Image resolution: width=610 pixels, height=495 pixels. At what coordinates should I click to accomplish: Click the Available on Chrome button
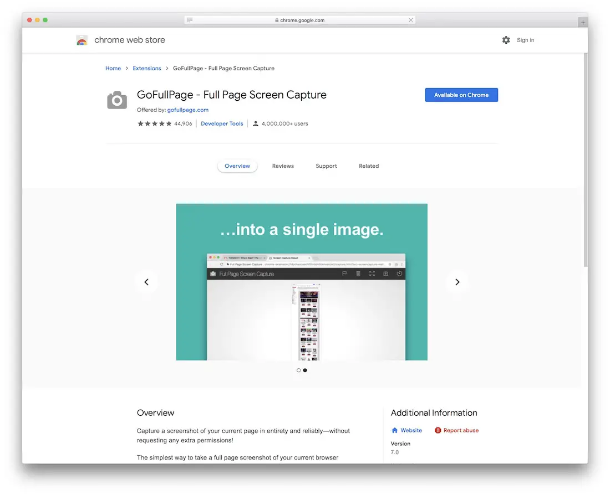(461, 95)
